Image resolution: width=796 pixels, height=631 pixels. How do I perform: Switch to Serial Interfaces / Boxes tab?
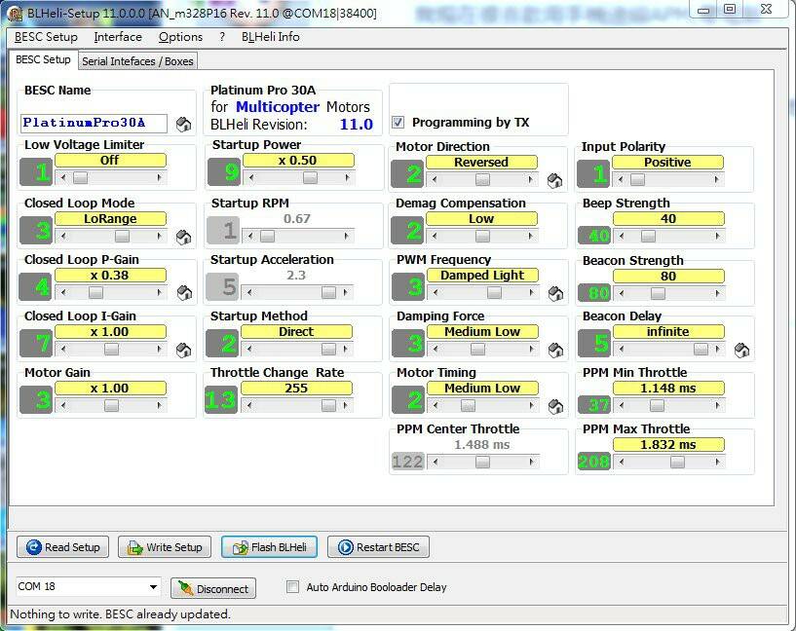click(137, 61)
